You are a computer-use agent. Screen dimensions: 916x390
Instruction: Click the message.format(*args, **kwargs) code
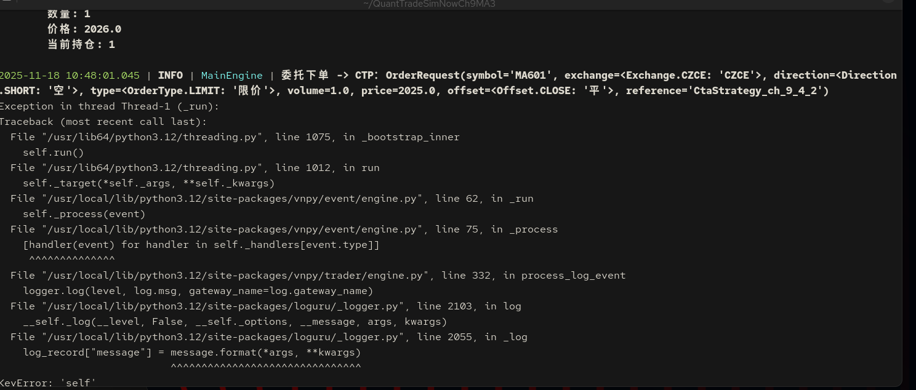(x=265, y=352)
